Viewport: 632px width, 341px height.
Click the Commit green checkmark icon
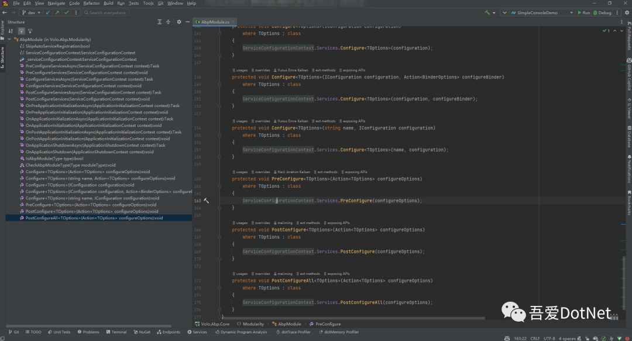[67, 13]
